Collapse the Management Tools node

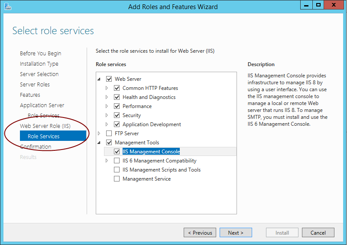(99, 143)
